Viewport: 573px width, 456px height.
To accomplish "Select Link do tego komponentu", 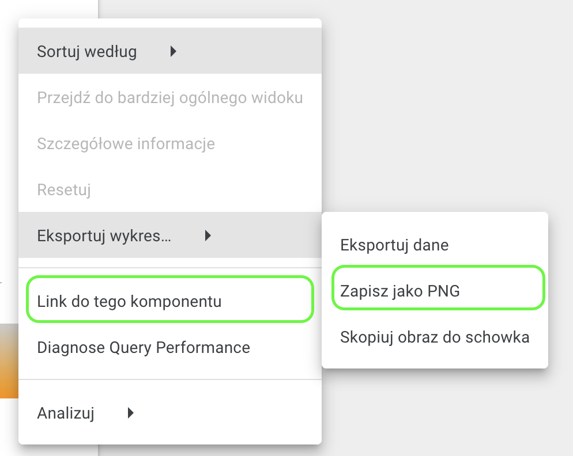I will pos(129,301).
